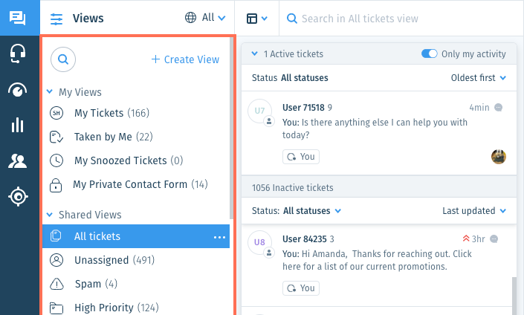
Task: Open the bar chart analytics icon
Action: 18,125
